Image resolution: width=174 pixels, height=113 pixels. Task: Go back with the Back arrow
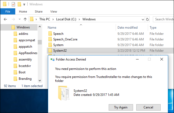click(5, 19)
